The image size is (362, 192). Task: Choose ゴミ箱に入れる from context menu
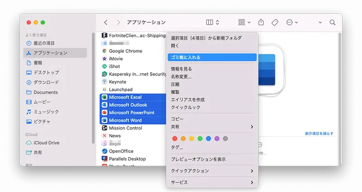click(212, 57)
